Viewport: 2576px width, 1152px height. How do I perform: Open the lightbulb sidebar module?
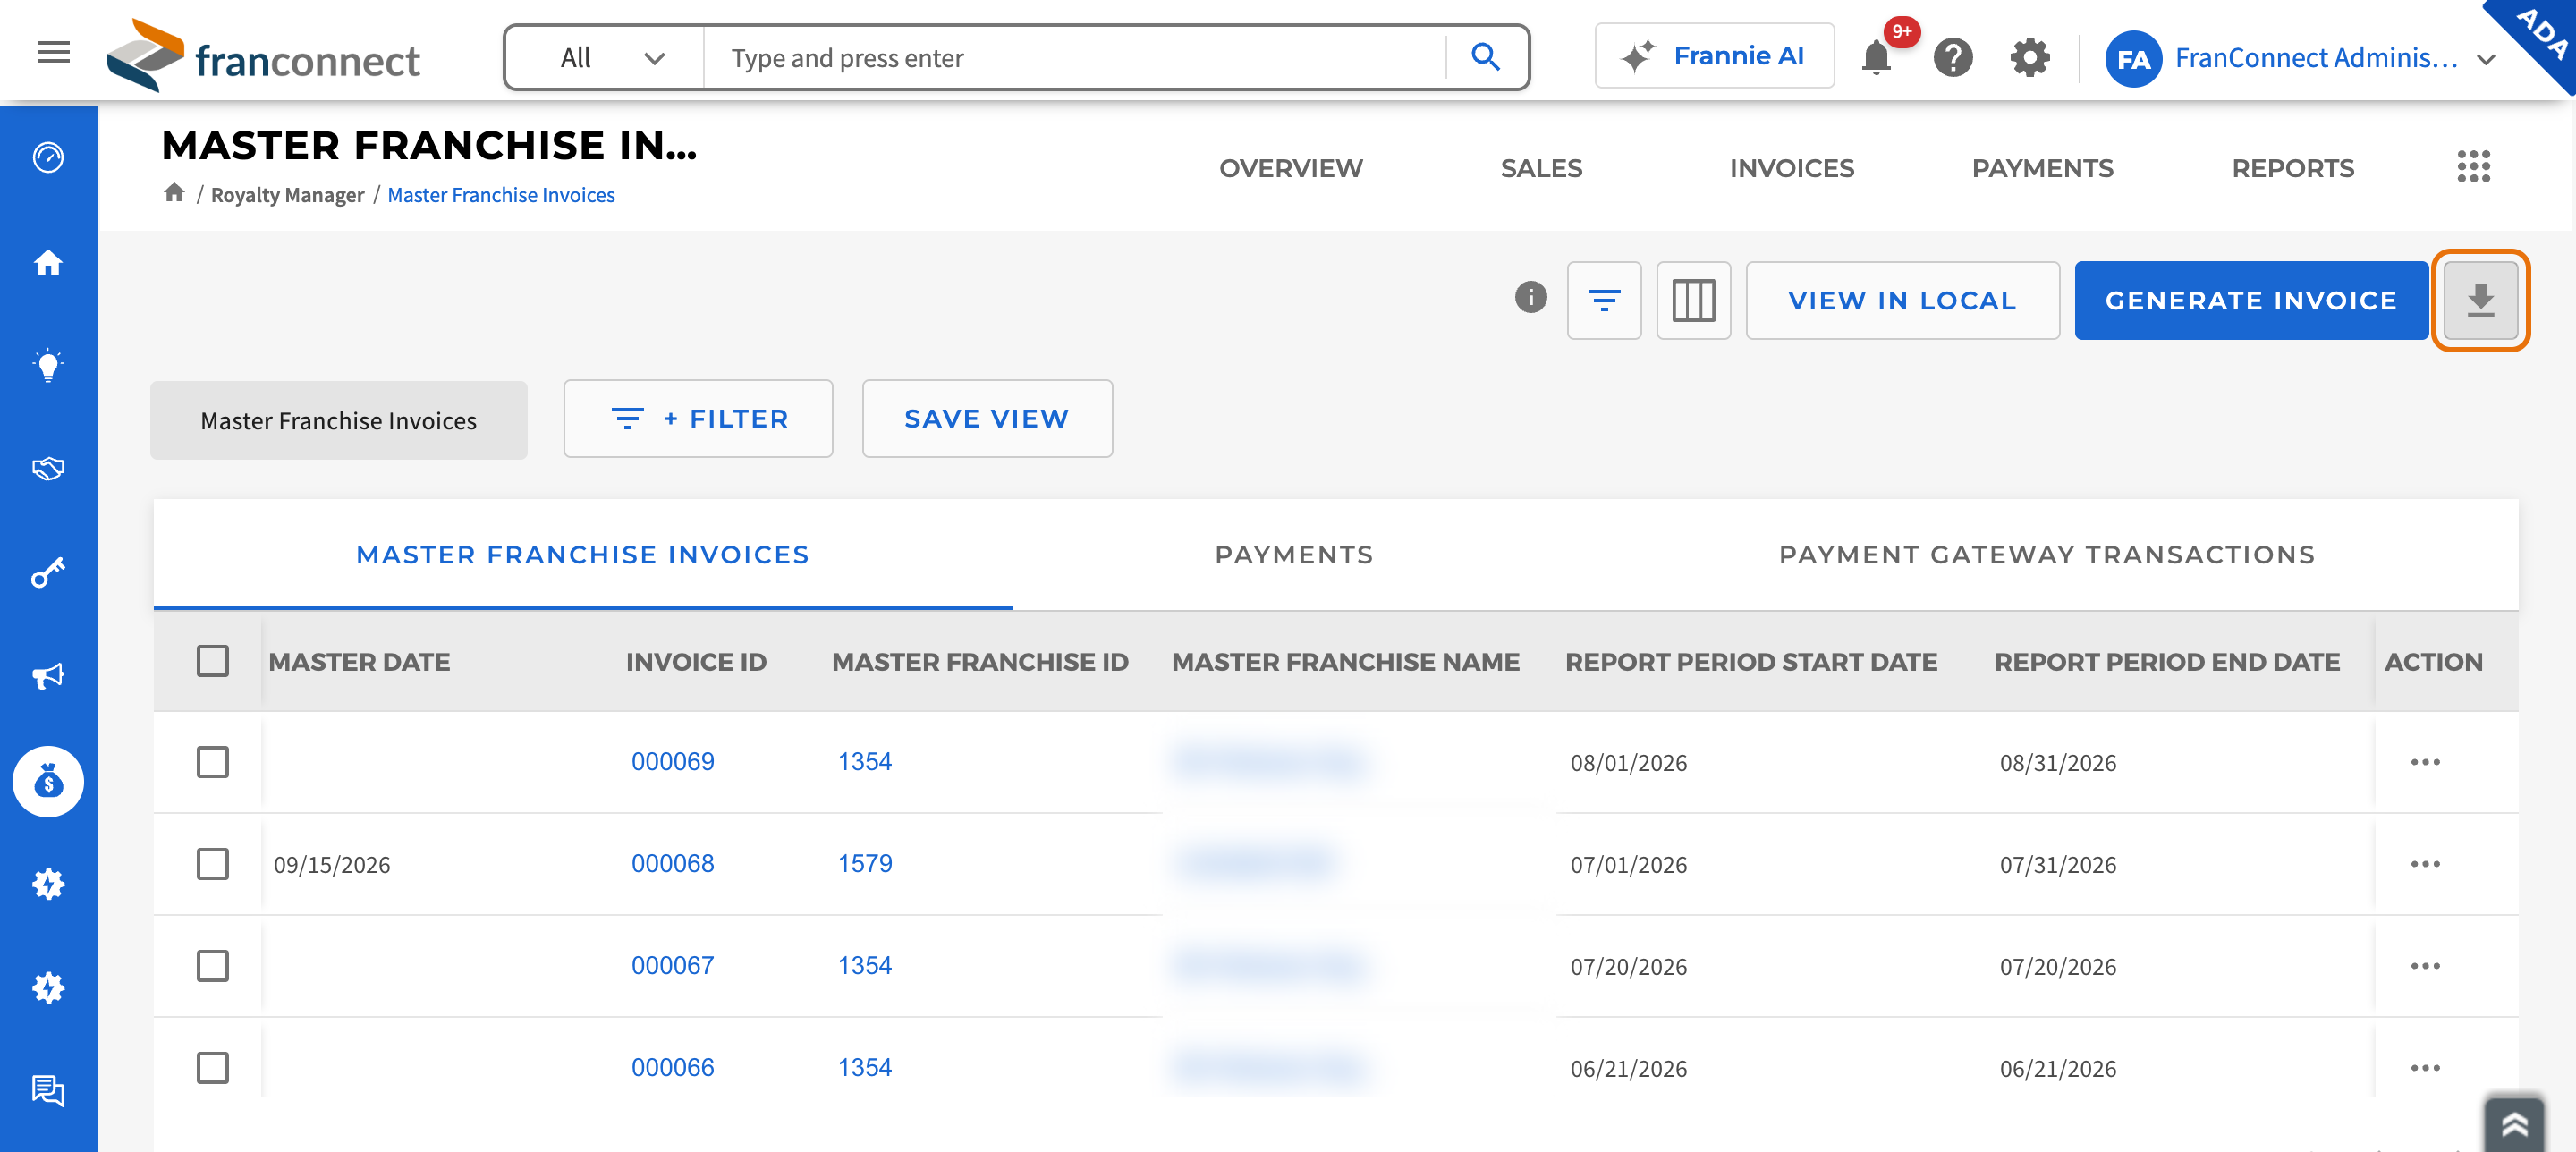tap(48, 366)
